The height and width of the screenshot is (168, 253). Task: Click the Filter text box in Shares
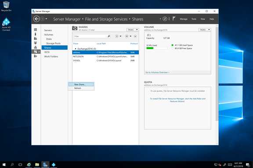pos(90,36)
